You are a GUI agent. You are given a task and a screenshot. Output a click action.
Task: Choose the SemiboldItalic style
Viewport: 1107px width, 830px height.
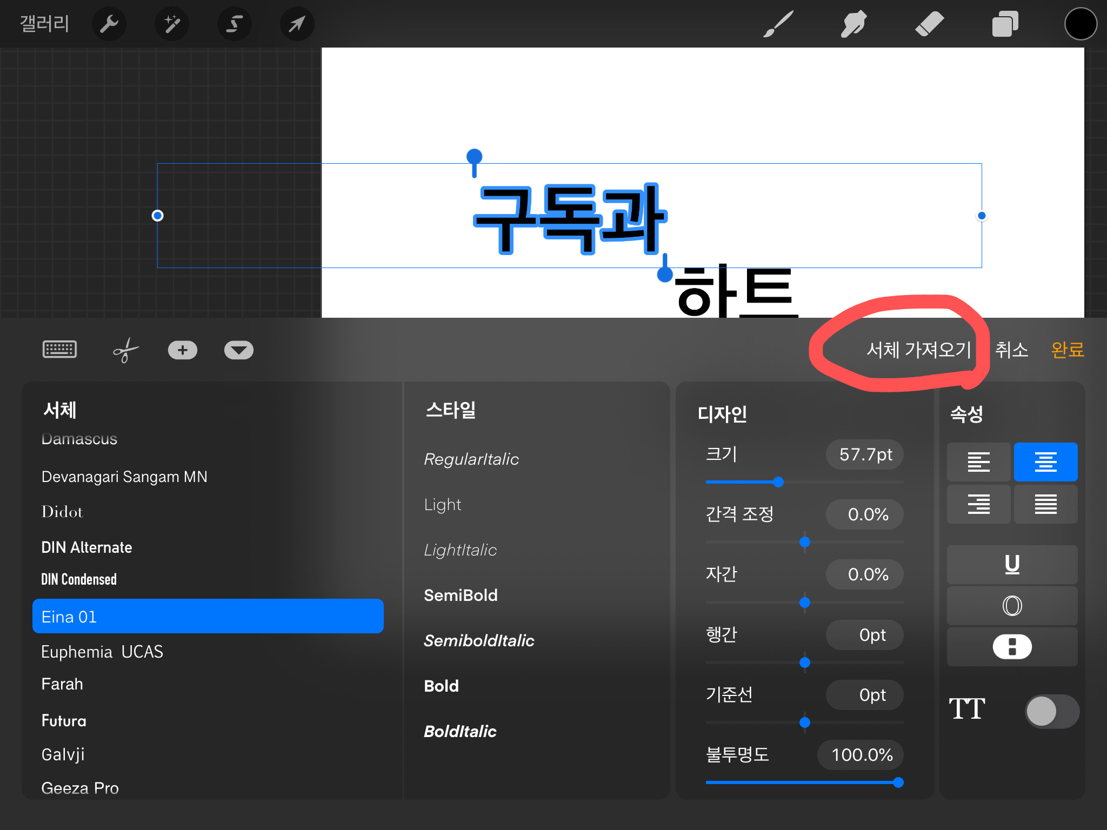pyautogui.click(x=479, y=641)
